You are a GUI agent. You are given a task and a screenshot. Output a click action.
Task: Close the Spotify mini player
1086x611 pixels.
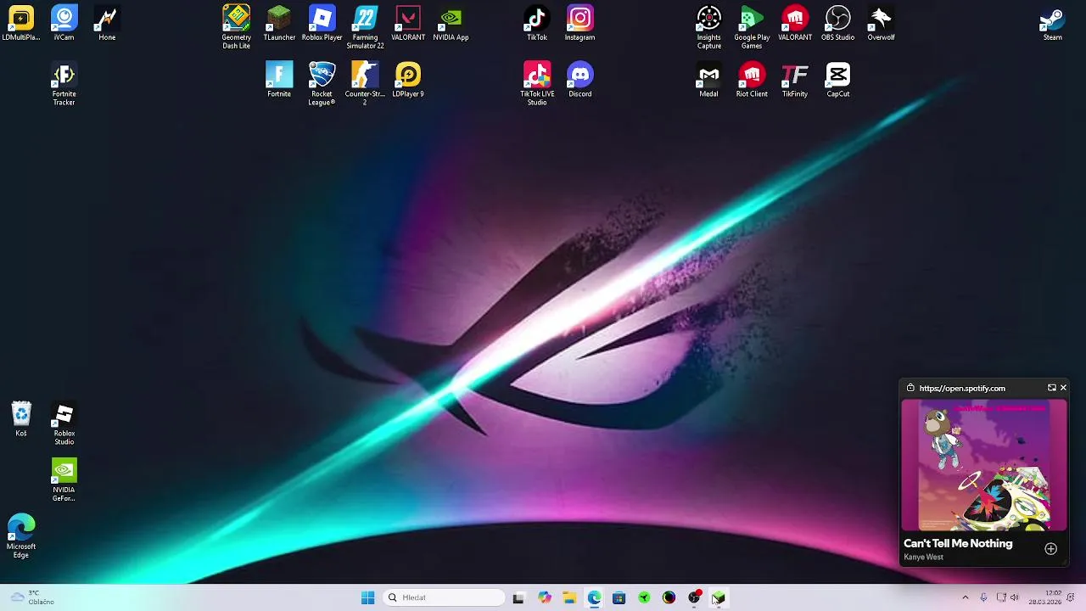tap(1063, 388)
